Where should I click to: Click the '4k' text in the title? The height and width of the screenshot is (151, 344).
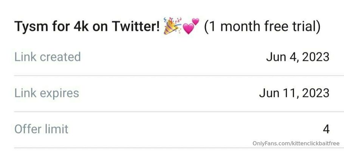81,26
